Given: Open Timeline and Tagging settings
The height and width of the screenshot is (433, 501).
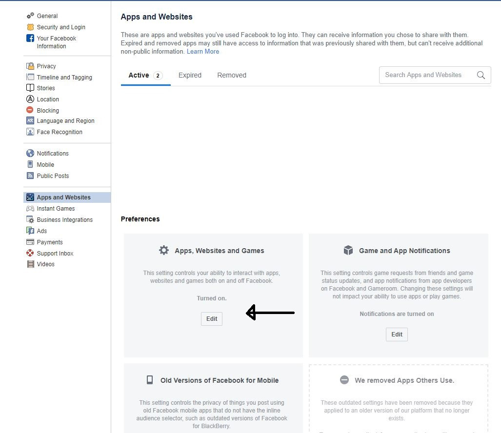Looking at the screenshot, I should (x=64, y=77).
